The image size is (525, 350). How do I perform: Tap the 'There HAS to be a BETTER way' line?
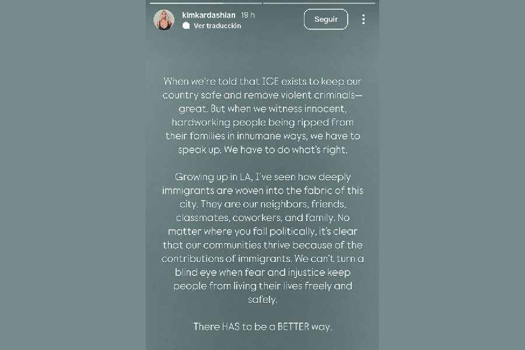262,327
